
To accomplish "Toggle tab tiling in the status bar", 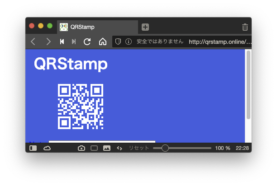I will [94, 148].
